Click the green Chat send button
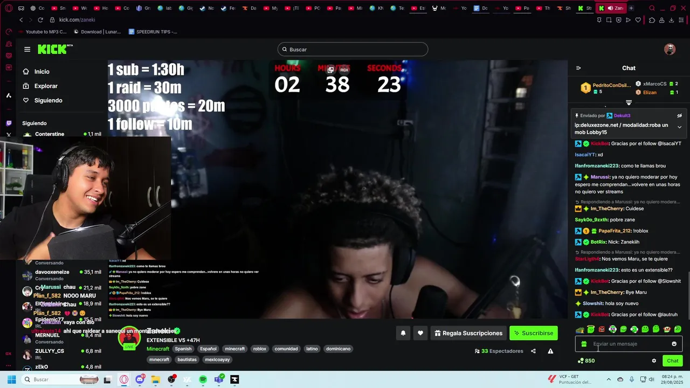The image size is (690, 388). pyautogui.click(x=673, y=361)
